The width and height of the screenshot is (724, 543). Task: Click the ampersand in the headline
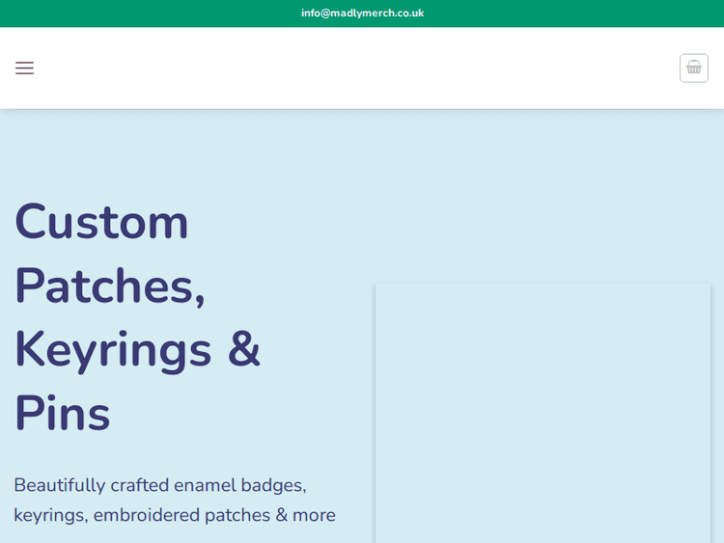click(244, 349)
